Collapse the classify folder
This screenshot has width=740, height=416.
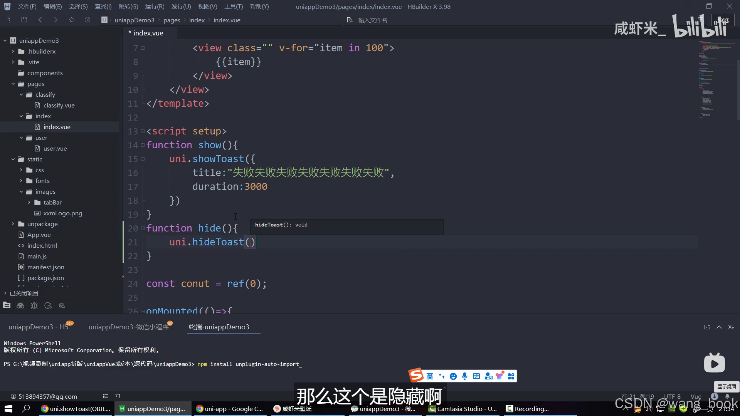pyautogui.click(x=21, y=94)
